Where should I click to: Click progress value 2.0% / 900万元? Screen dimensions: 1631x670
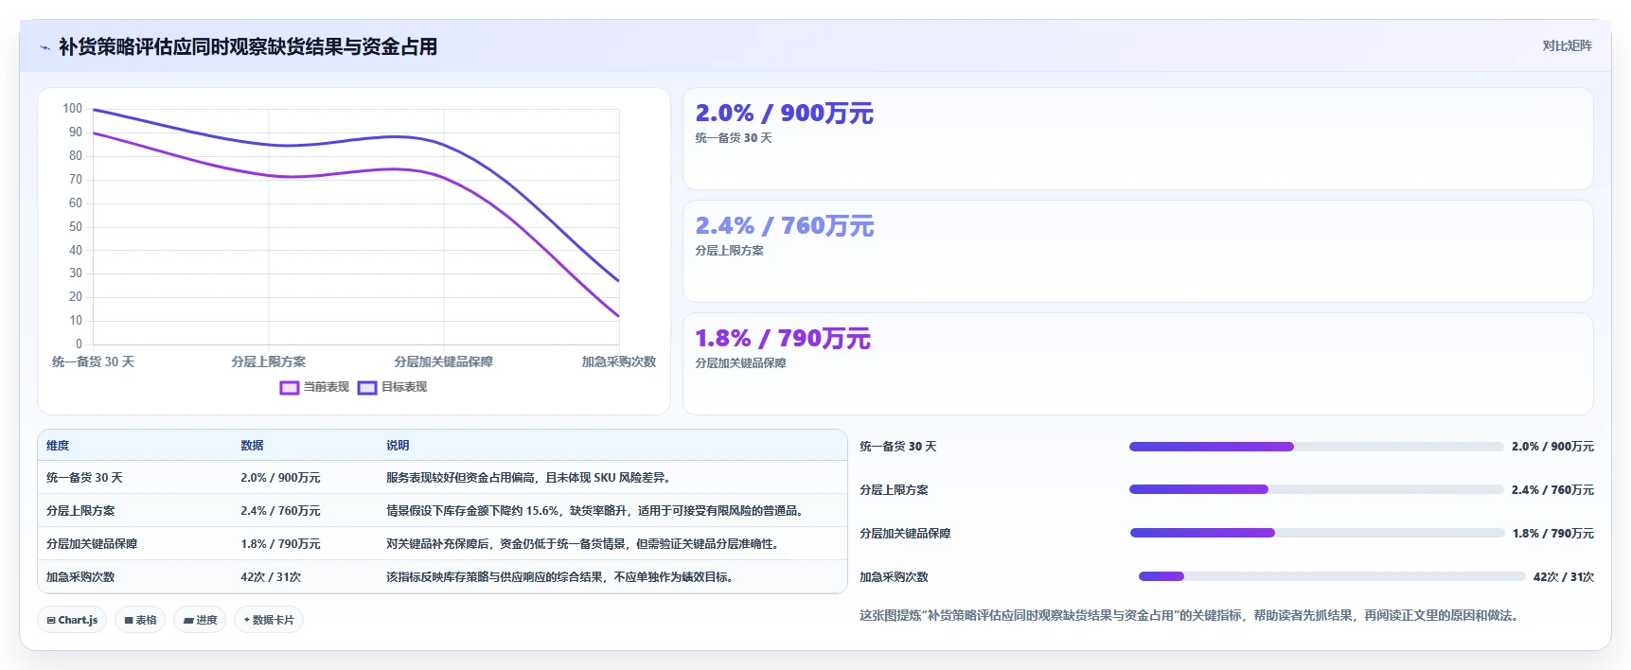[1552, 447]
